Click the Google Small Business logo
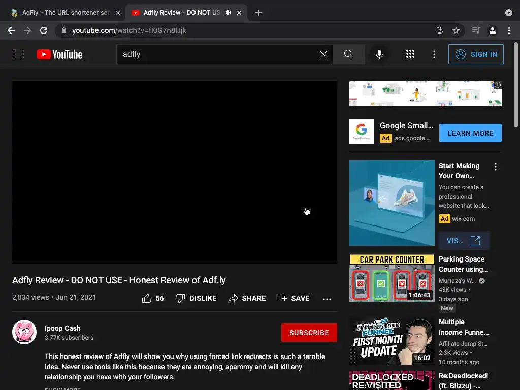The image size is (520, 390). [x=362, y=132]
